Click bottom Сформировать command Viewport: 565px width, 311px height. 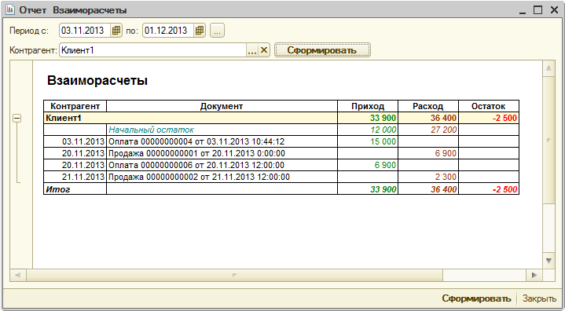pyautogui.click(x=476, y=298)
